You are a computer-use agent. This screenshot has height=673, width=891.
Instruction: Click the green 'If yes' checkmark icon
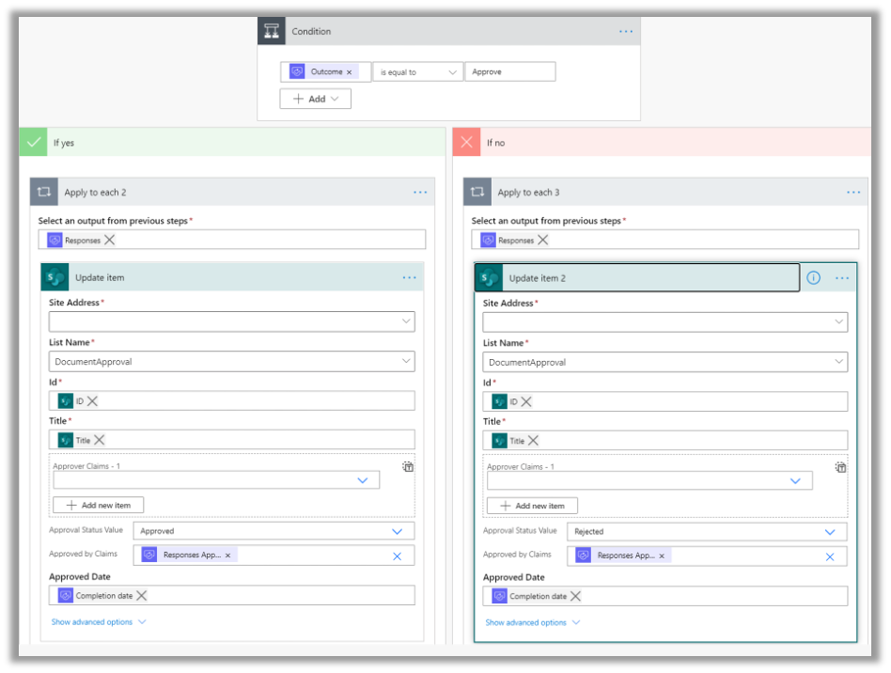point(34,142)
